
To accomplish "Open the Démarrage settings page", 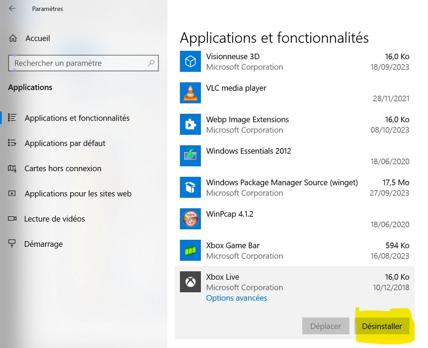I will pos(43,244).
